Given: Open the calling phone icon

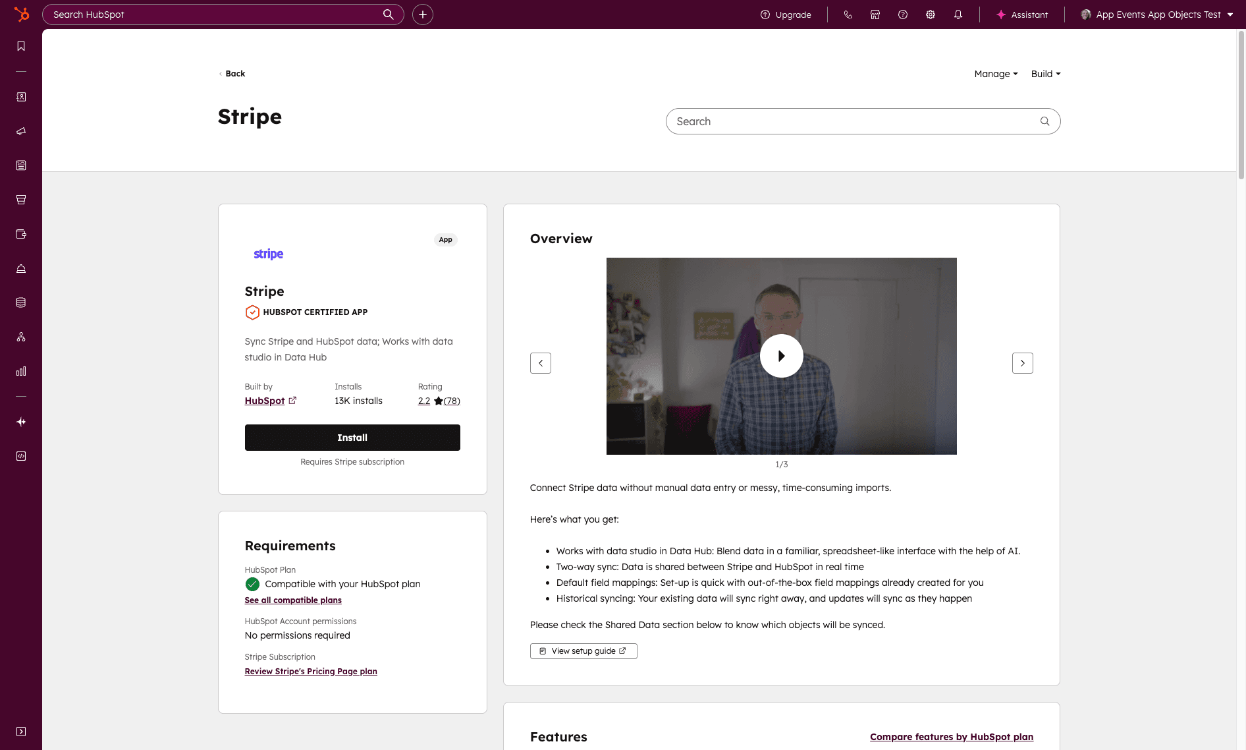Looking at the screenshot, I should click(x=848, y=14).
